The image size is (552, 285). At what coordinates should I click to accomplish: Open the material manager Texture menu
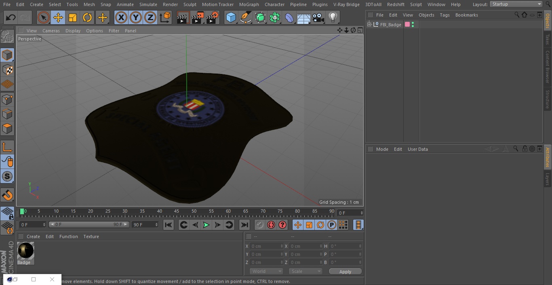pyautogui.click(x=91, y=236)
